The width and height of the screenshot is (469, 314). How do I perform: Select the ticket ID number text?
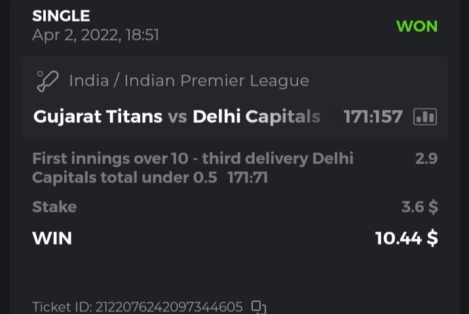169,306
